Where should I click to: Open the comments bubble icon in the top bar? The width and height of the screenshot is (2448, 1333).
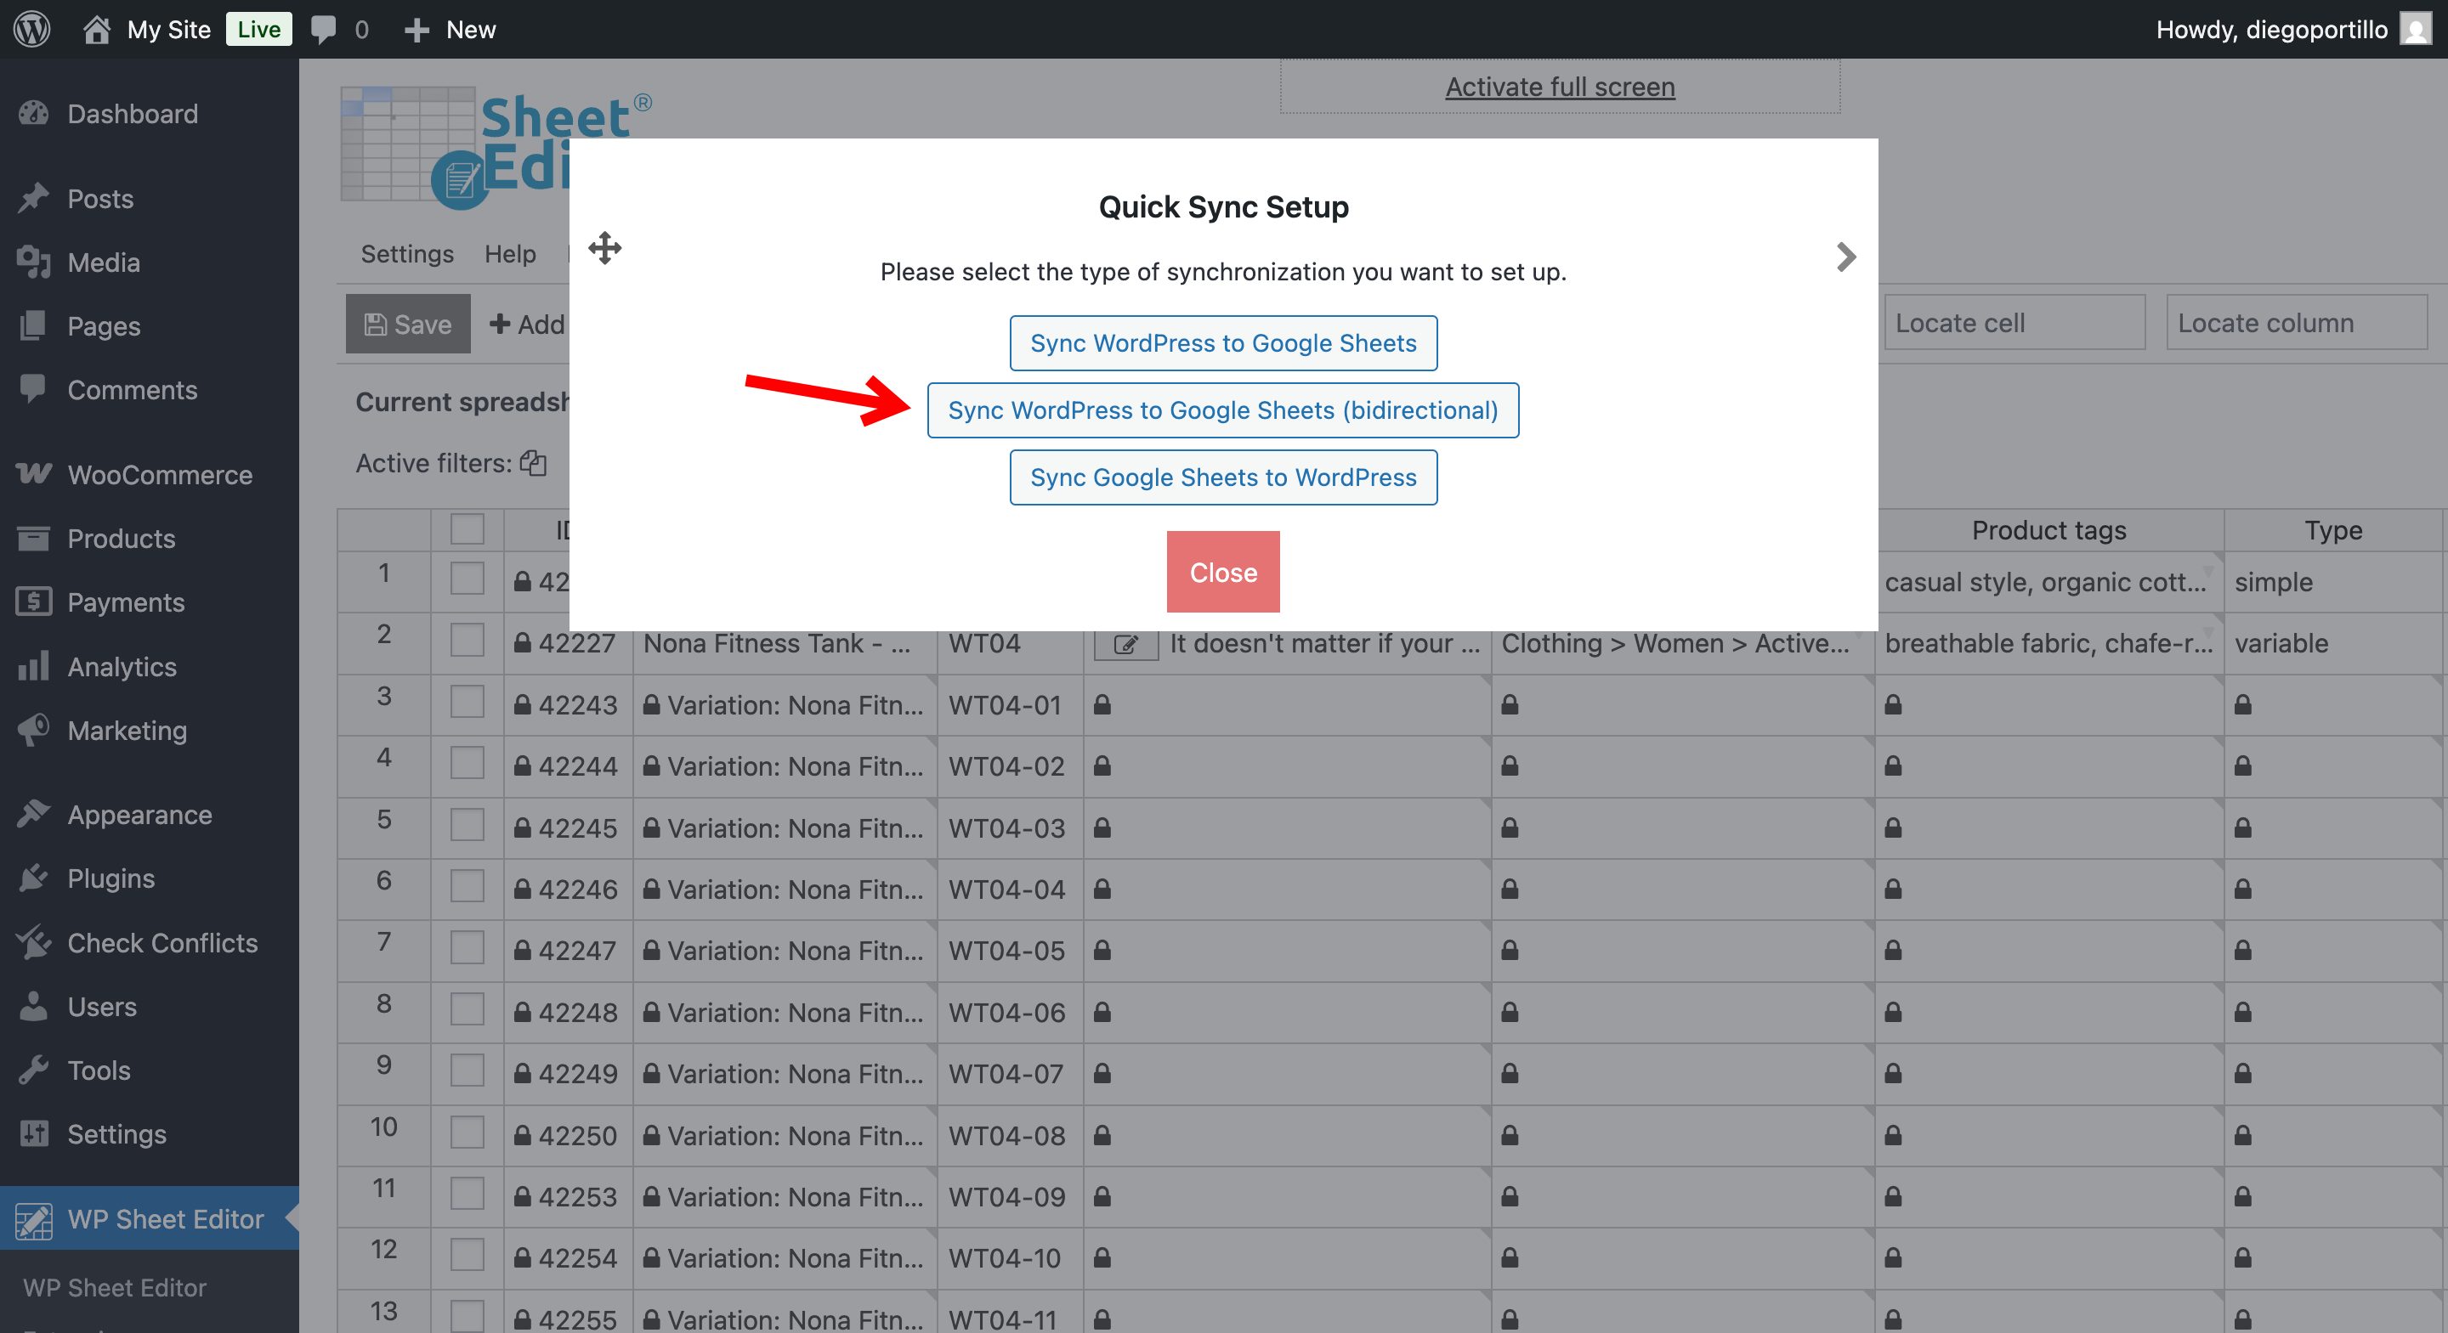323,29
